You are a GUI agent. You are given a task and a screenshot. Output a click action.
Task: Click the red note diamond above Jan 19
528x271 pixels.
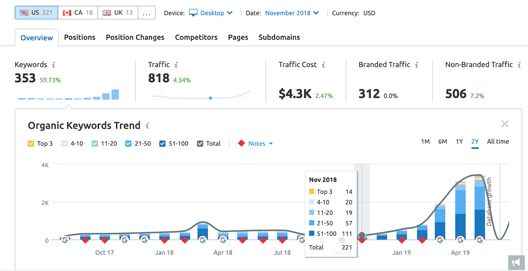402,240
